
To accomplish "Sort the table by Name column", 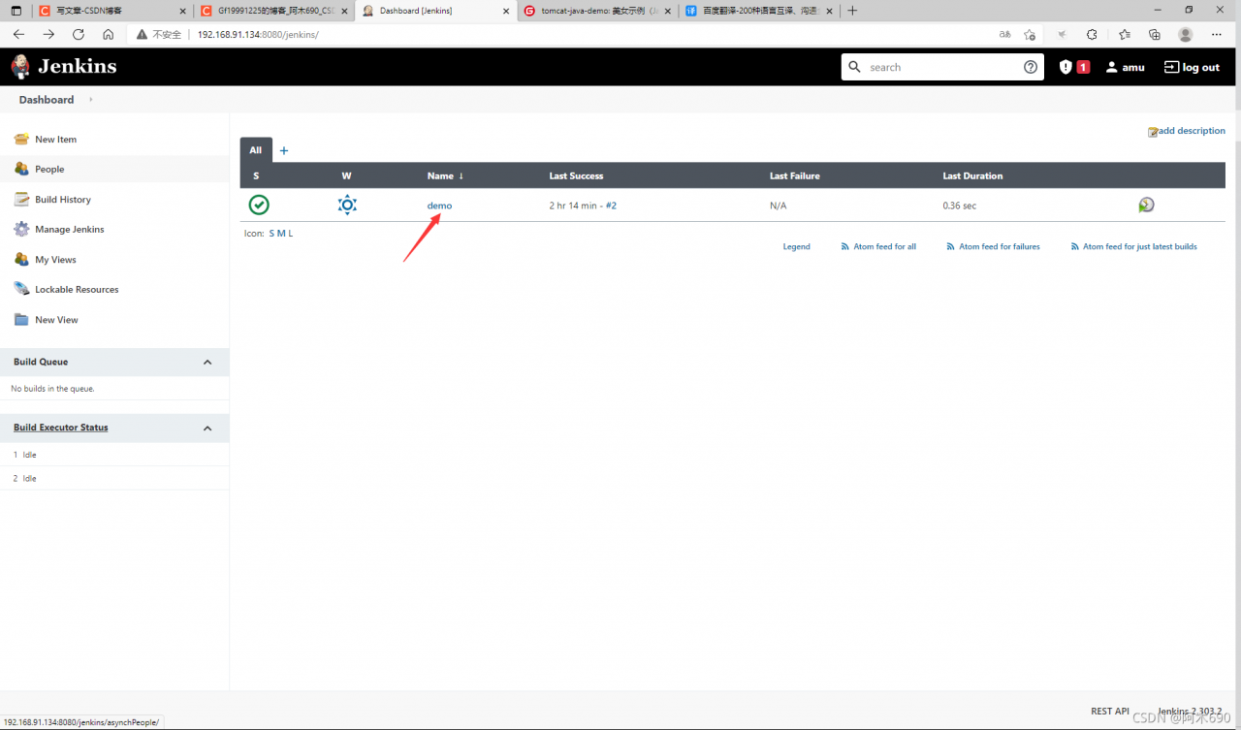I will [x=445, y=175].
